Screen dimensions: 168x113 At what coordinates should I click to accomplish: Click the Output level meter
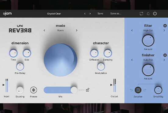pos(115,85)
